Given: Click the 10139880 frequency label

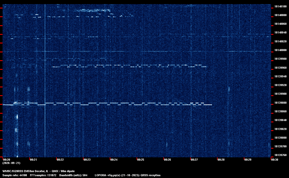Looking at the screenshot, I should [281, 103].
